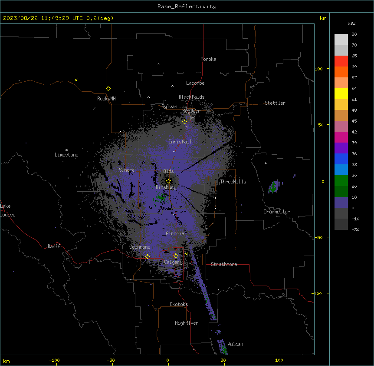374x366 pixels.
Task: Select the purple 36–39 dBZ swatch
Action: (x=341, y=148)
